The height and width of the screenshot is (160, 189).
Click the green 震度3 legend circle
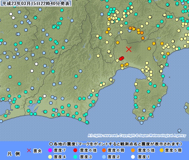75,157
